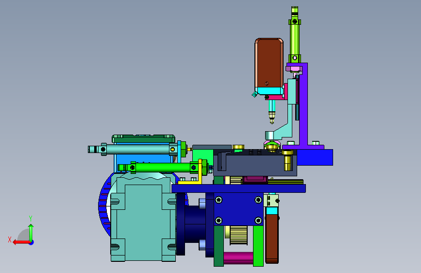The image size is (421, 273).
Task: Select the bright green pneumatic cylinder body
Action: point(163,168)
